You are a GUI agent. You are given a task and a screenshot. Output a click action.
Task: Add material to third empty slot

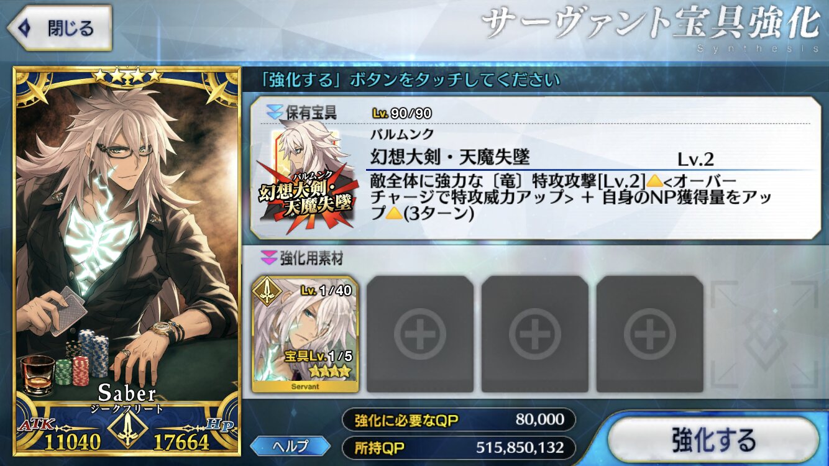[535, 334]
